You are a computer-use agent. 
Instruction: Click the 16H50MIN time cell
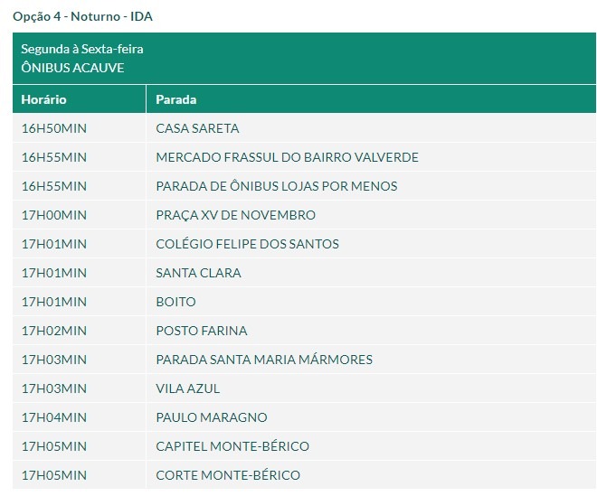click(x=54, y=128)
